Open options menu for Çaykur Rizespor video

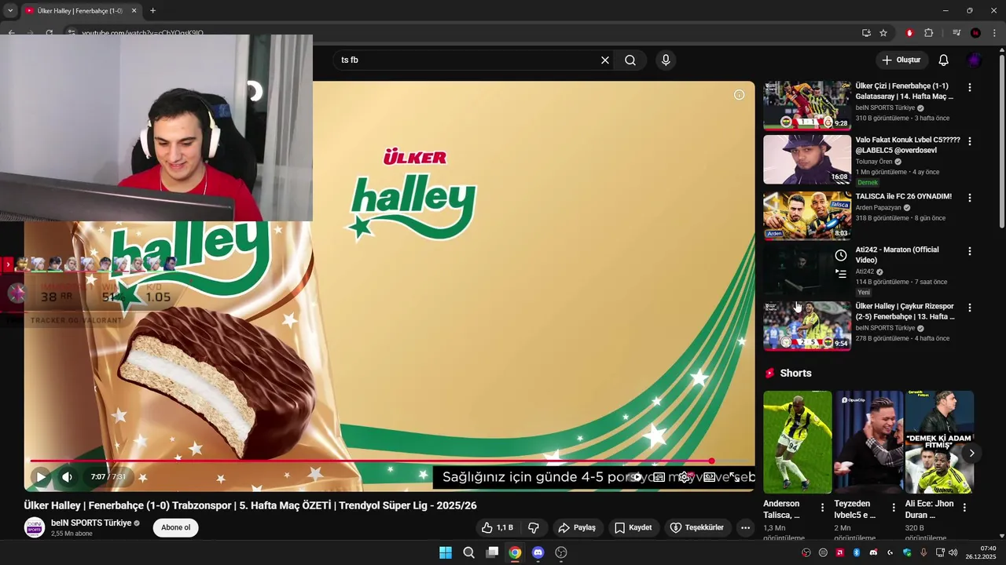point(969,308)
